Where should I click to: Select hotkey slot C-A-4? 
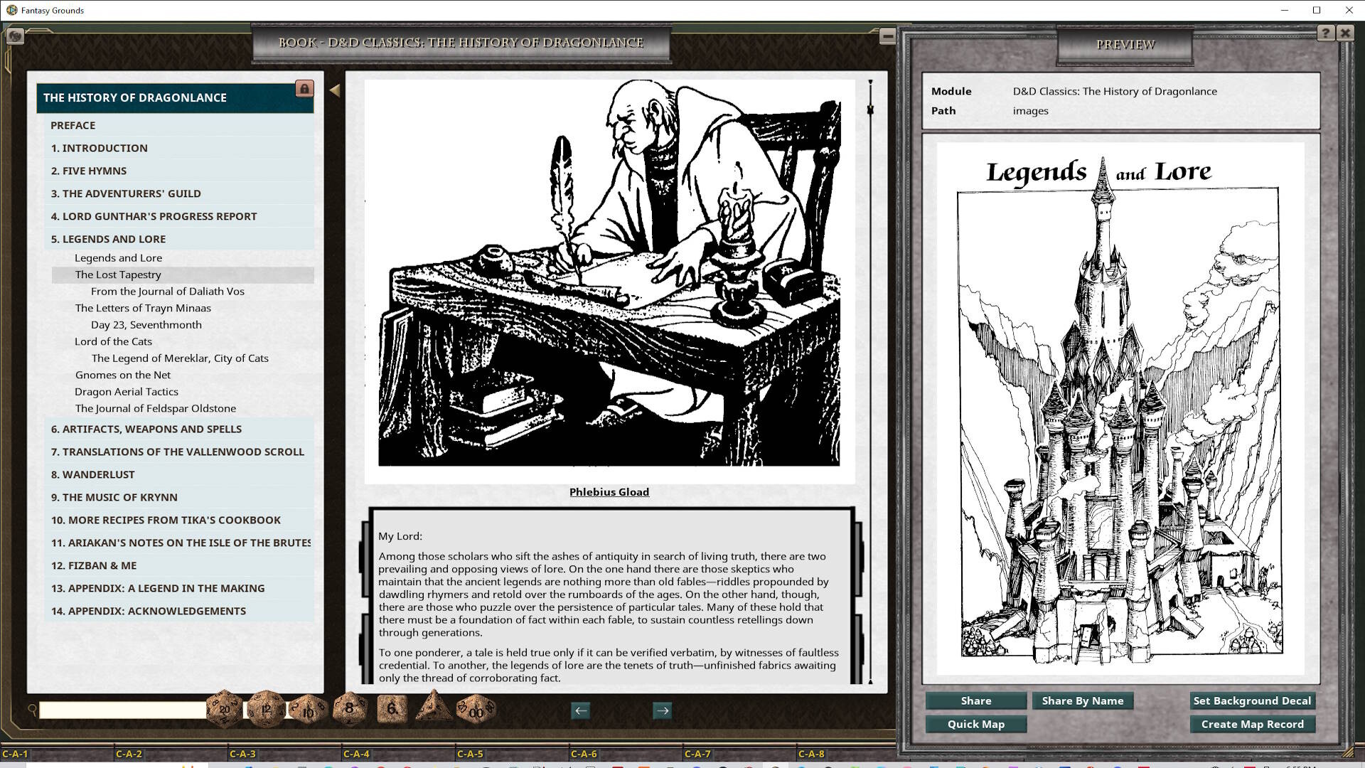[398, 754]
